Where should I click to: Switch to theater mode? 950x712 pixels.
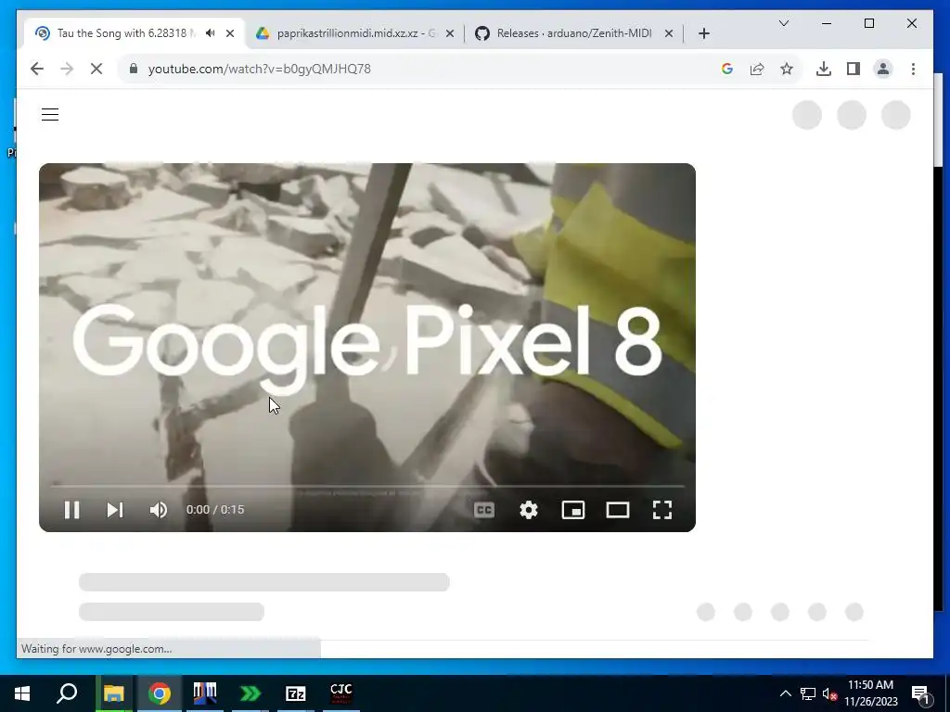(617, 510)
